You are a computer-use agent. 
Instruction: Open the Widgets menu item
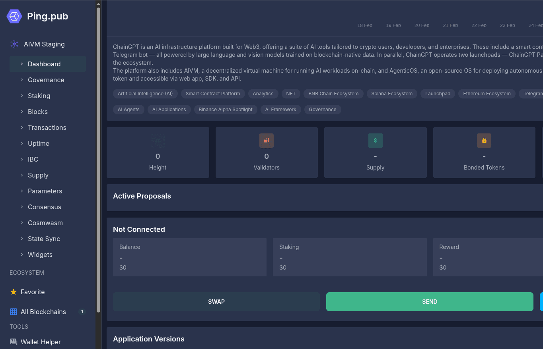click(x=48, y=255)
